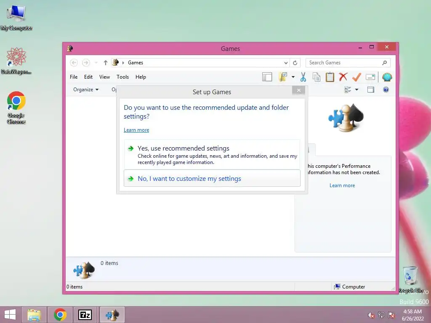Viewport: 431px width, 323px height.
Task: Click the Games window title bar icon
Action: pyautogui.click(x=70, y=48)
